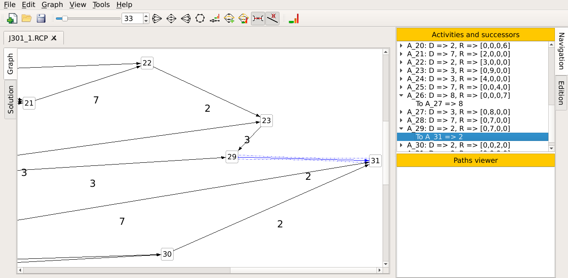Expand the A_28 activity entry
The width and height of the screenshot is (568, 278).
pos(401,120)
